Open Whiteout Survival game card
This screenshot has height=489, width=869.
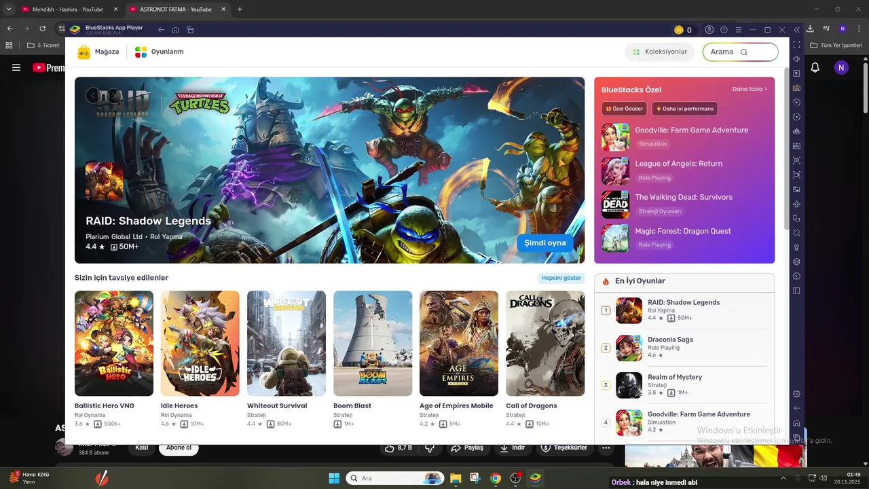[x=286, y=360]
